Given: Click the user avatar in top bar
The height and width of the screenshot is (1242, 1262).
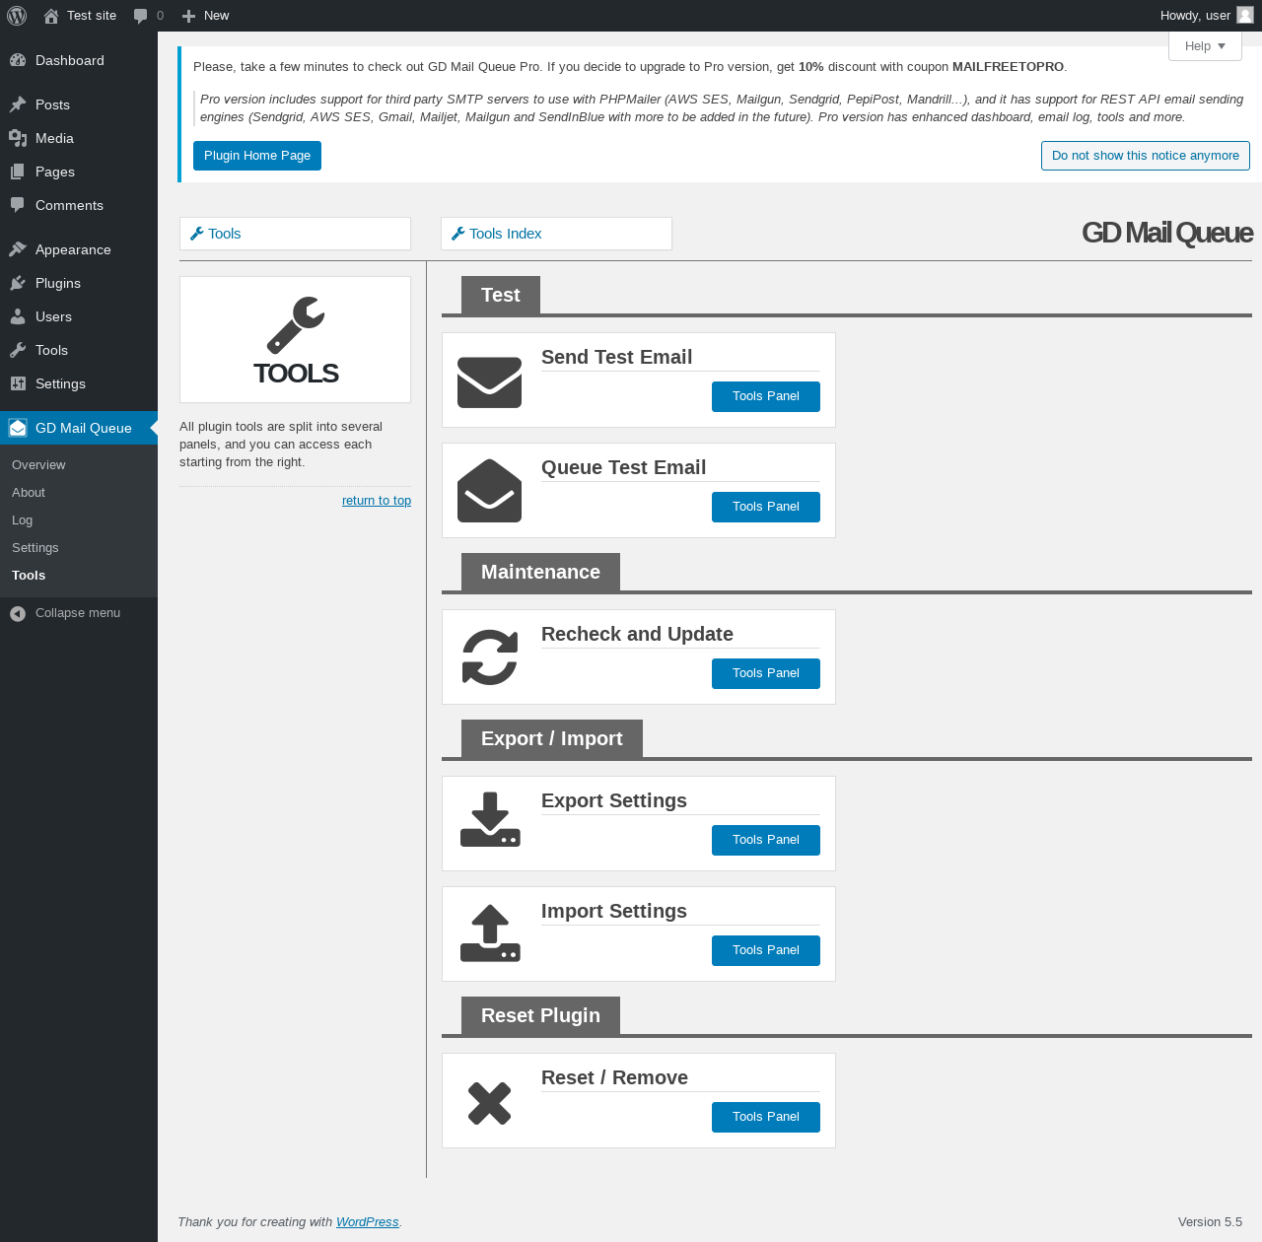Looking at the screenshot, I should tap(1245, 15).
